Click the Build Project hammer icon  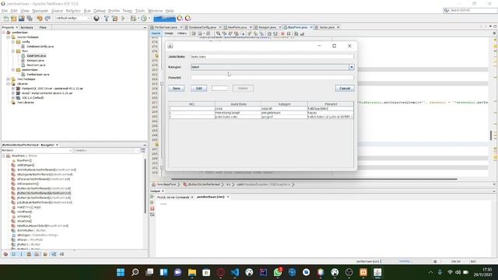point(107,19)
